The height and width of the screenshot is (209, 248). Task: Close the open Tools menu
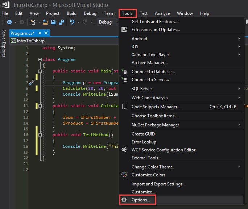(x=127, y=13)
